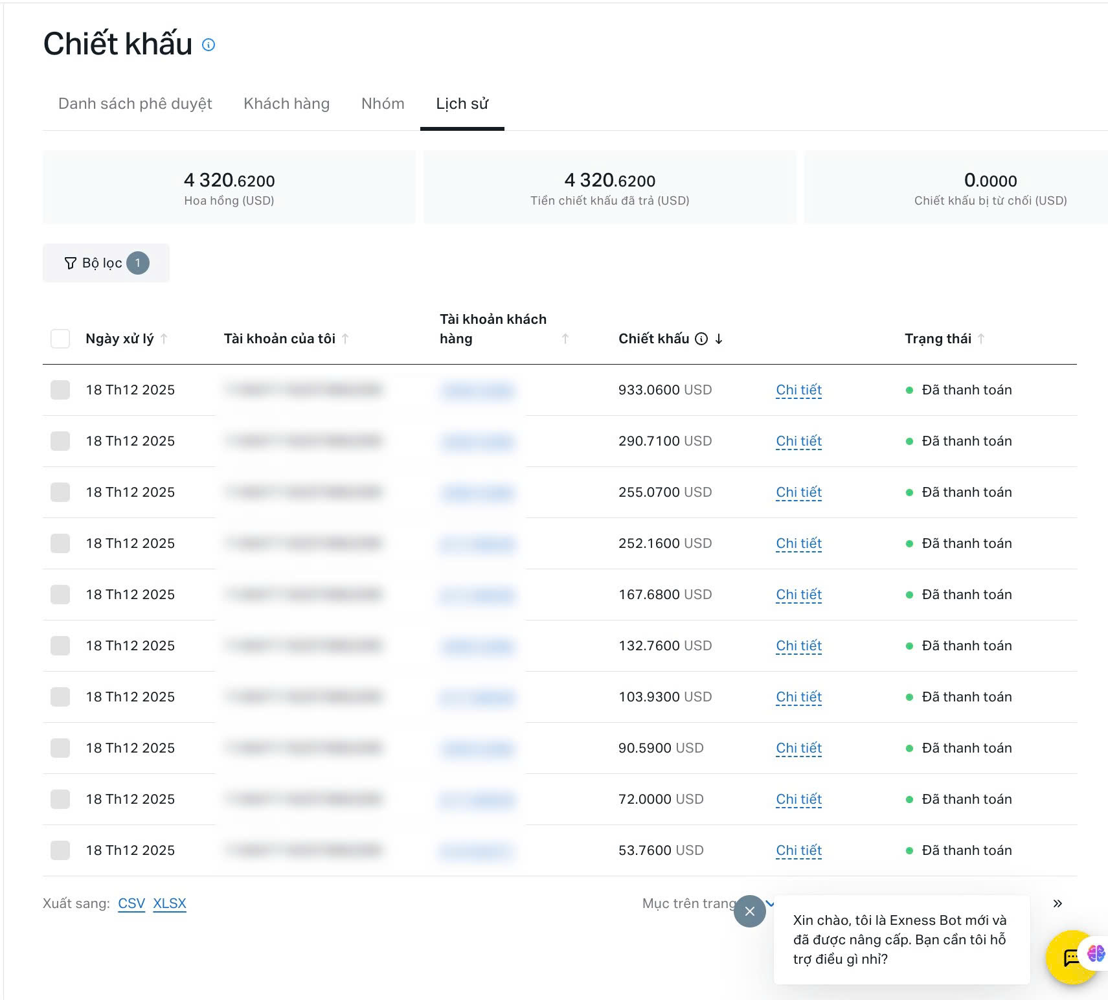
Task: Tick the checkbox for the 933.0600 USD row
Action: pos(60,390)
